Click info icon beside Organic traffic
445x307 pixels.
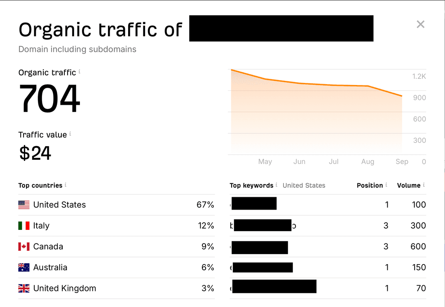pos(80,72)
